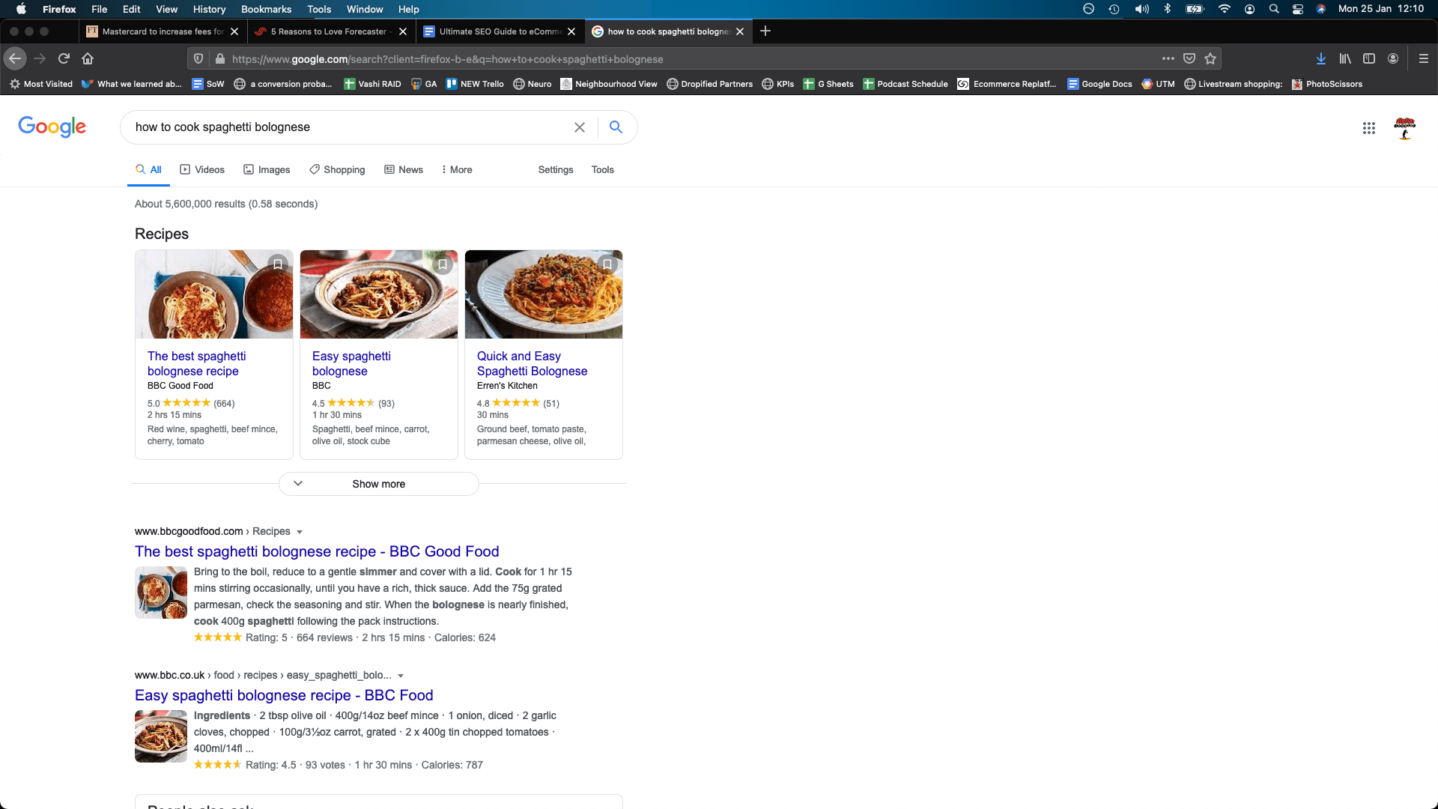Screen dimensions: 1438x809
Task: Open The best spaghetti bolognese recipe card title
Action: [196, 363]
